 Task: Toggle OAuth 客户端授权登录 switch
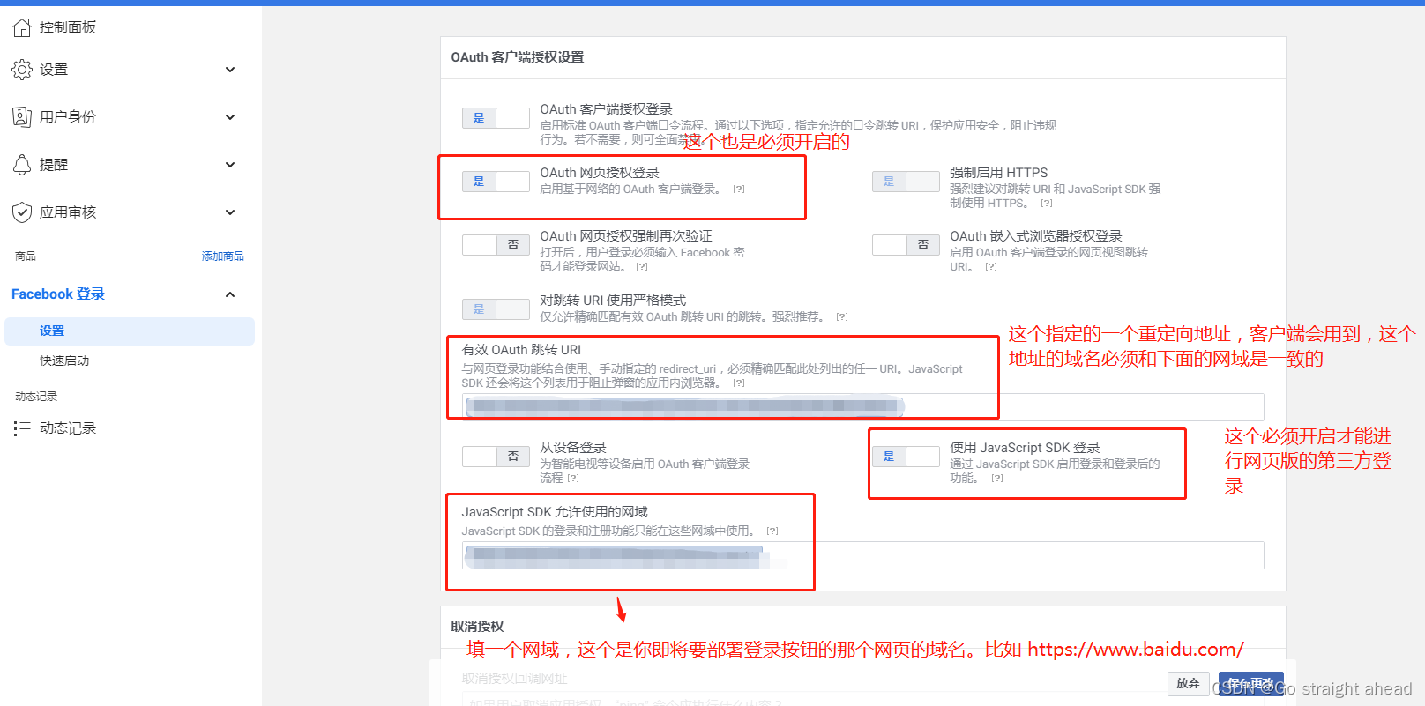(496, 118)
